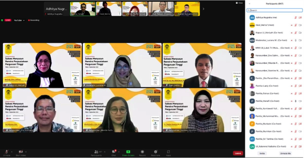This screenshot has width=304, height=158.
Task: Collapse the Participants panel chevron
Action: tap(249, 4)
